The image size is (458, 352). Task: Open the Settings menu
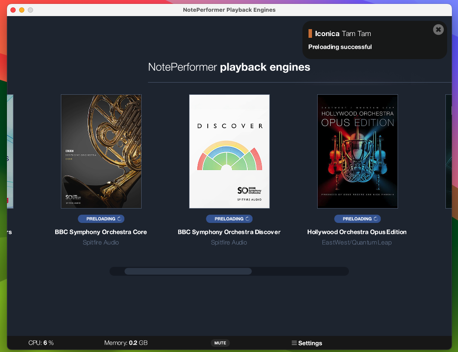click(307, 343)
